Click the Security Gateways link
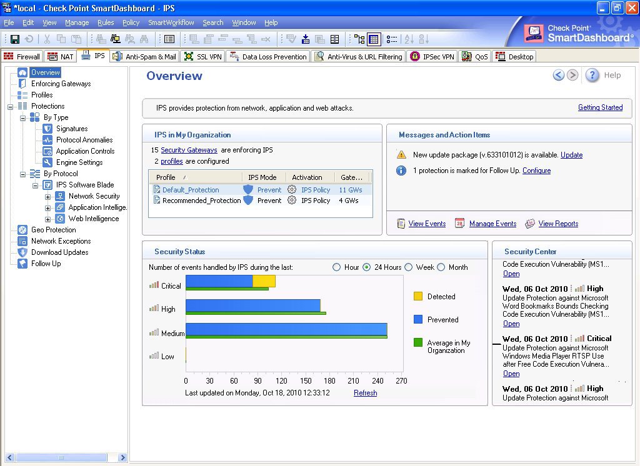The height and width of the screenshot is (466, 640). point(189,150)
